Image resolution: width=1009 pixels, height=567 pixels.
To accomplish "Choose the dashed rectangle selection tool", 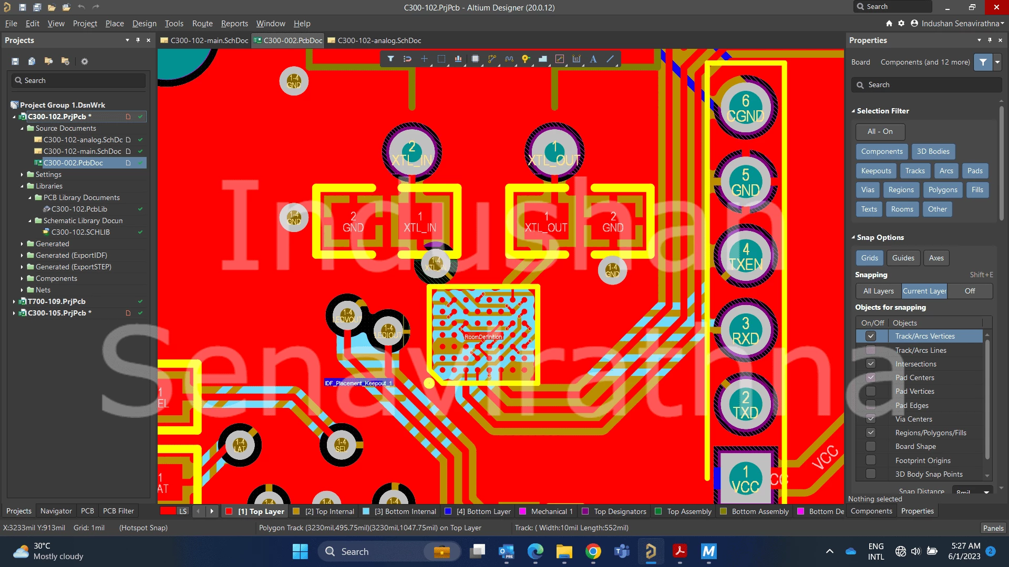I will 441,59.
